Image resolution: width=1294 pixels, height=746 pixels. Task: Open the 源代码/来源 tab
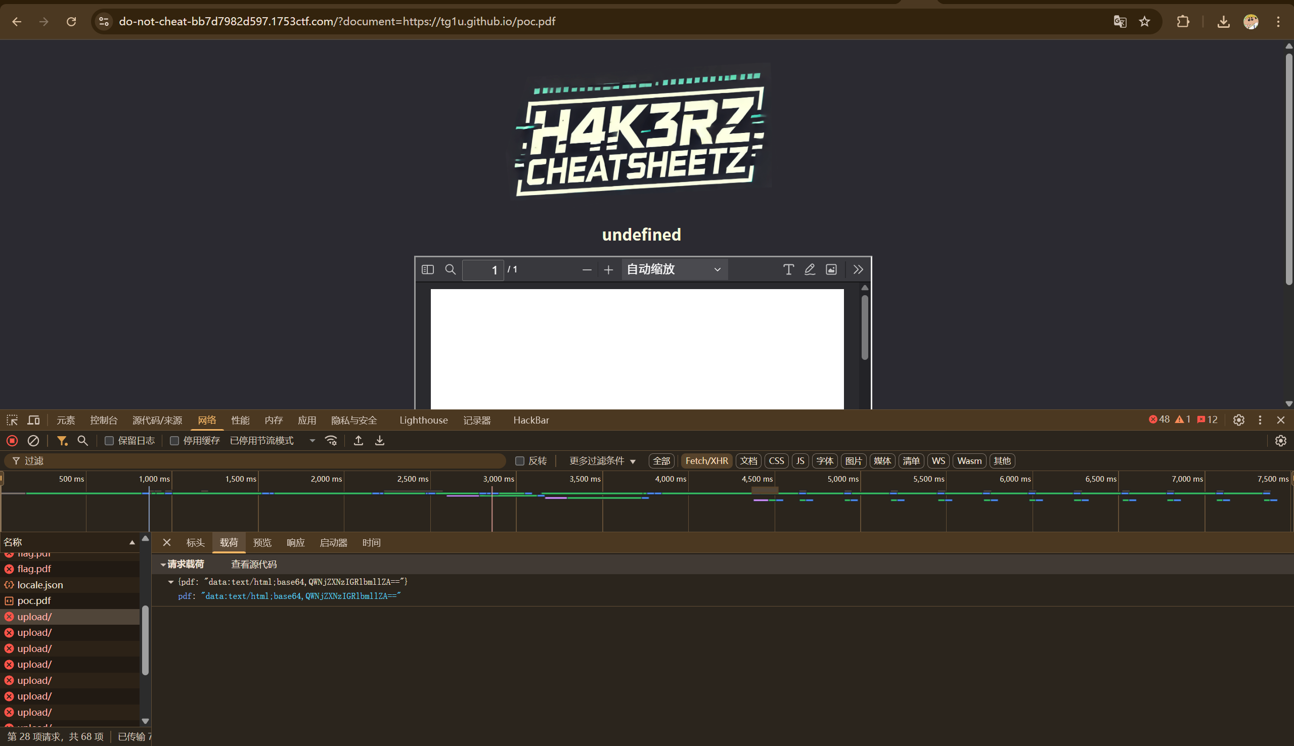coord(157,420)
